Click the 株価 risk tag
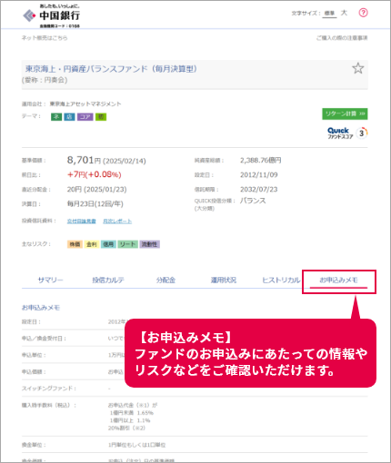 click(x=75, y=244)
